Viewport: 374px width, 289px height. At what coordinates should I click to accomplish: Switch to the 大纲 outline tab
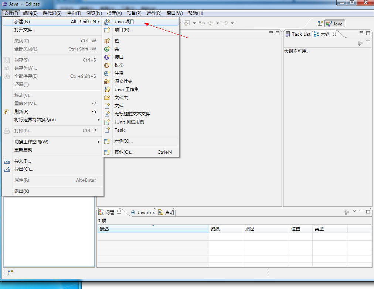pyautogui.click(x=322, y=34)
